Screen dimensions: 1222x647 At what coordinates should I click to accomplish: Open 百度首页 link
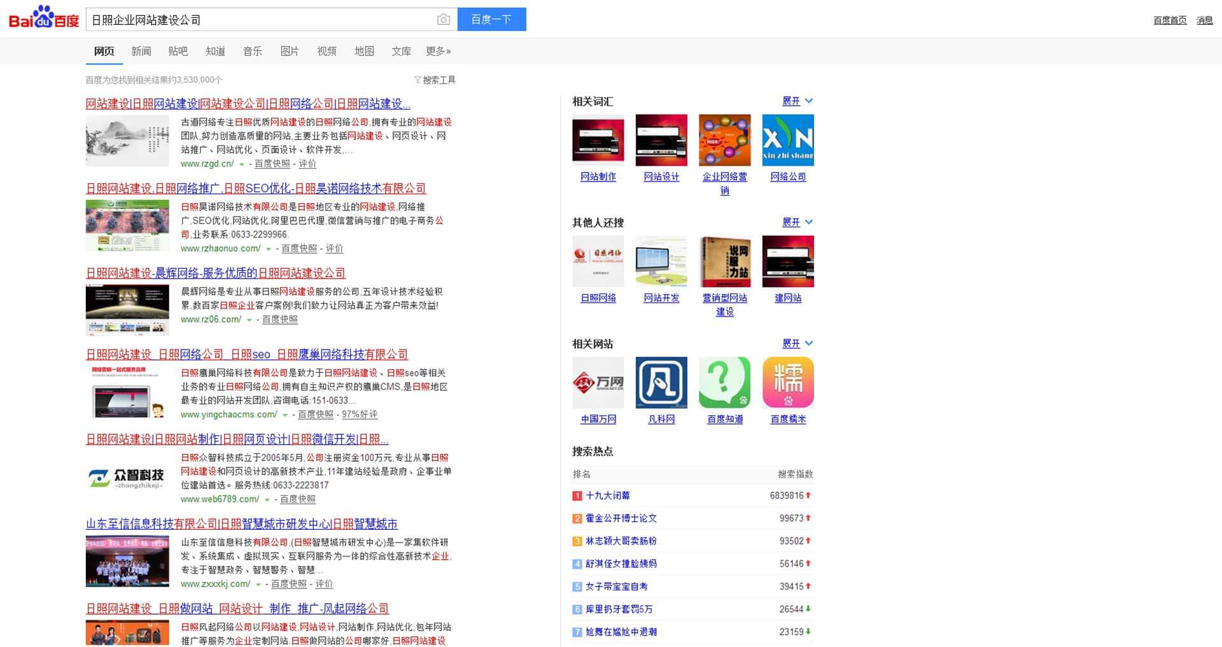1170,20
